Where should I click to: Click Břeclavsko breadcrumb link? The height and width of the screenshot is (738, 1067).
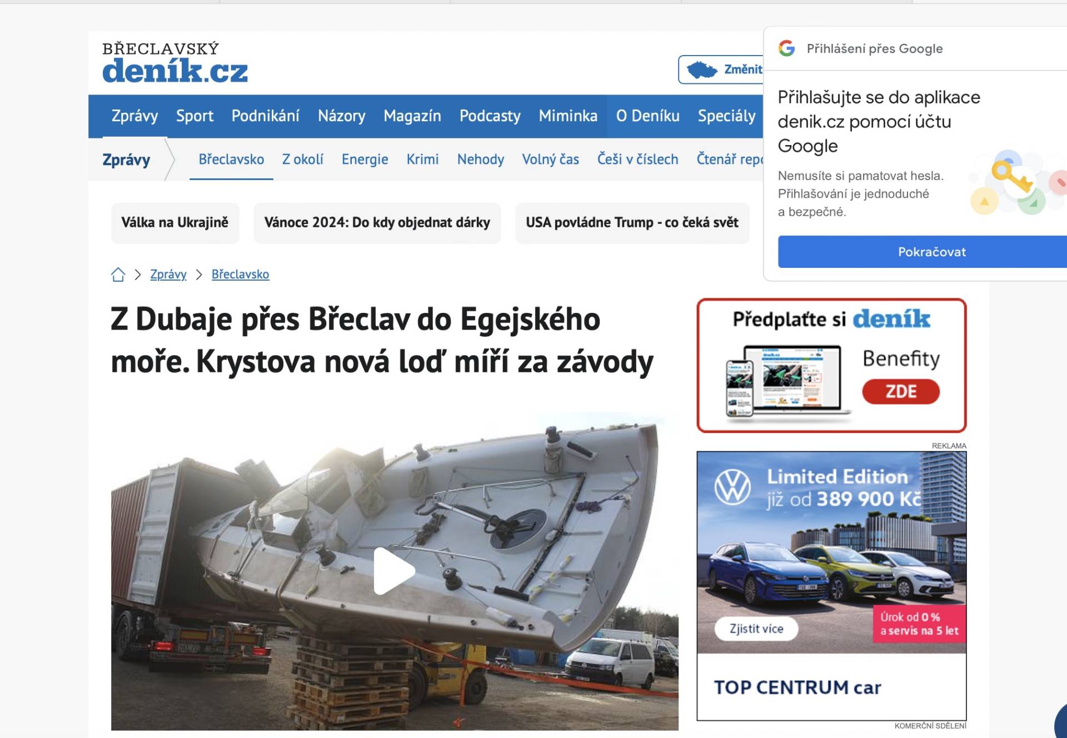[x=240, y=275]
